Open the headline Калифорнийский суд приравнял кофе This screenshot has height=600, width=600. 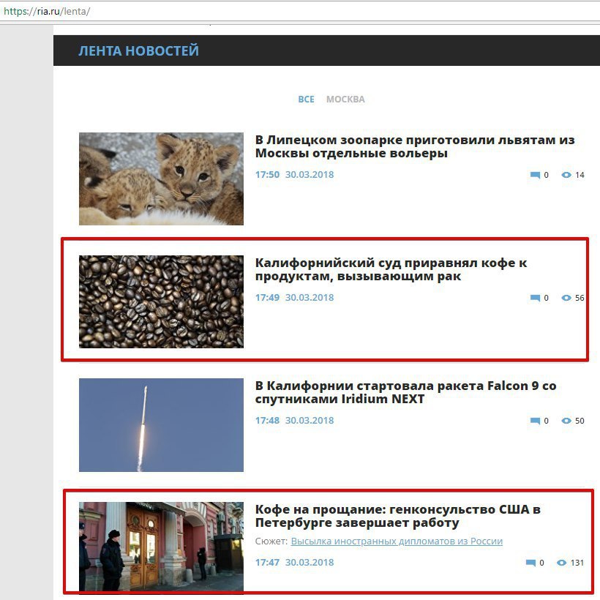tap(391, 269)
